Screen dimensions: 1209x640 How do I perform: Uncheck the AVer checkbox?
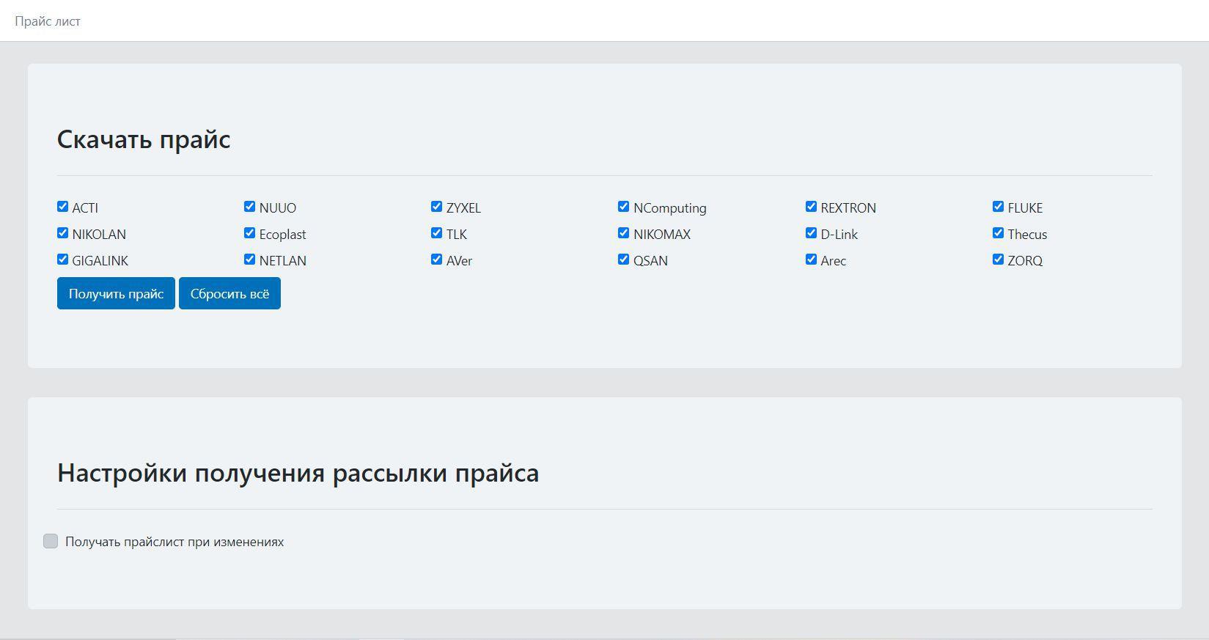(x=436, y=260)
